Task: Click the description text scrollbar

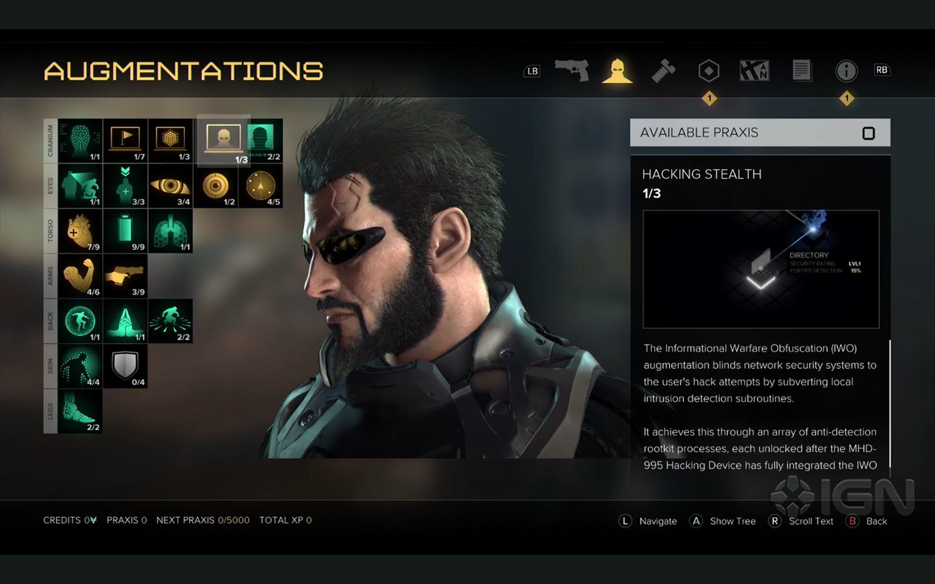Action: [890, 404]
